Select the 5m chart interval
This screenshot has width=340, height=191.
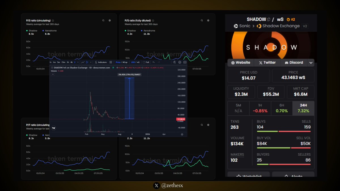pos(59,62)
